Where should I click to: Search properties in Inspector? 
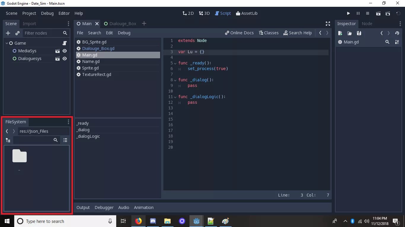(387, 42)
